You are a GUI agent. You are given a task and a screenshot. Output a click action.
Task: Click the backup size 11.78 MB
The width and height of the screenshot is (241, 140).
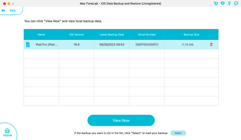(187, 45)
